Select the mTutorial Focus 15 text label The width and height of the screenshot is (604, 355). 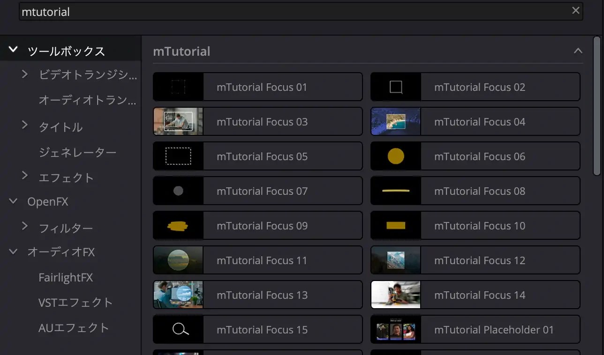[x=262, y=330]
